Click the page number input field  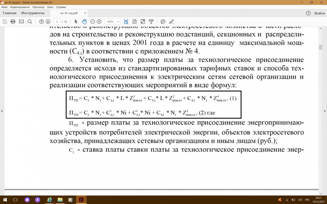tap(57, 22)
